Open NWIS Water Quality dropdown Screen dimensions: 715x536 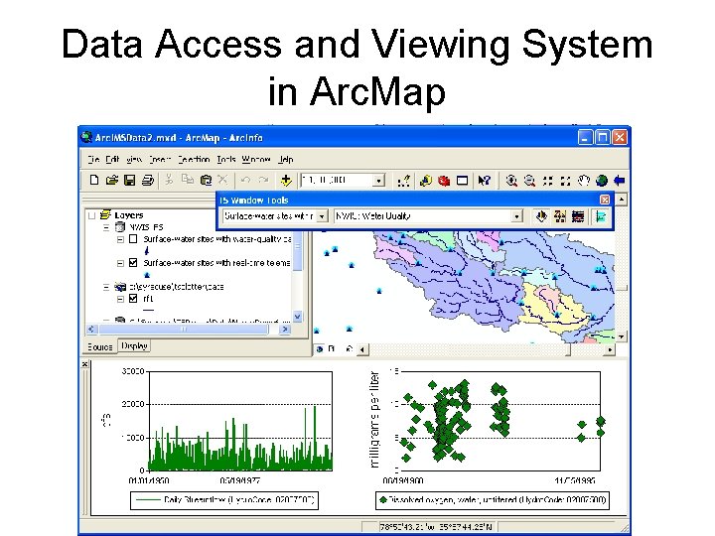[x=516, y=216]
